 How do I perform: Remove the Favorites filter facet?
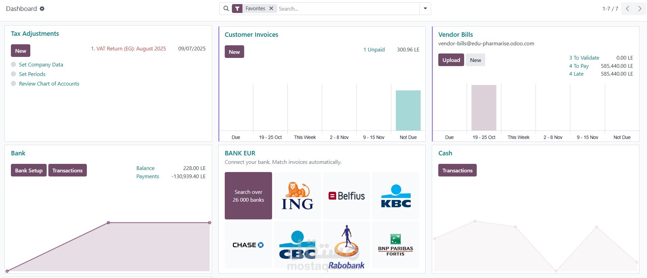[271, 9]
